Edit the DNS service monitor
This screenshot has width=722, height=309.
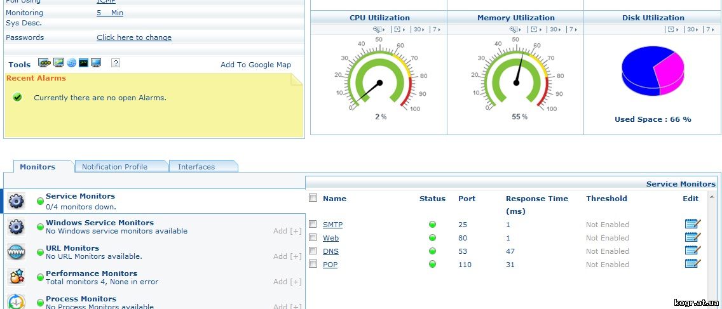click(693, 251)
